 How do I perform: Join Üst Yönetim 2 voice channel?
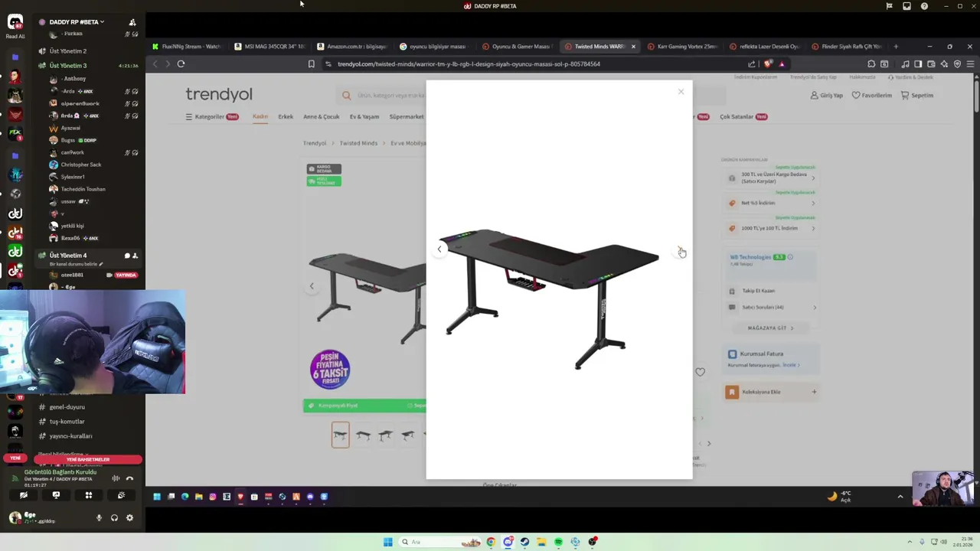(67, 51)
